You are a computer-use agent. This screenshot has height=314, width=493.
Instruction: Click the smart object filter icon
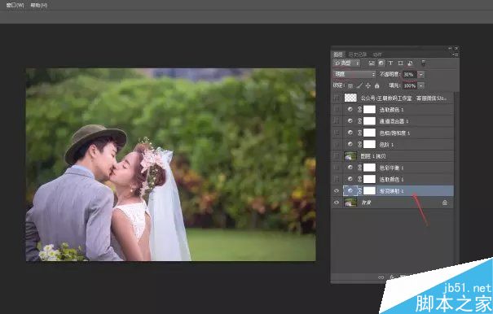410,63
